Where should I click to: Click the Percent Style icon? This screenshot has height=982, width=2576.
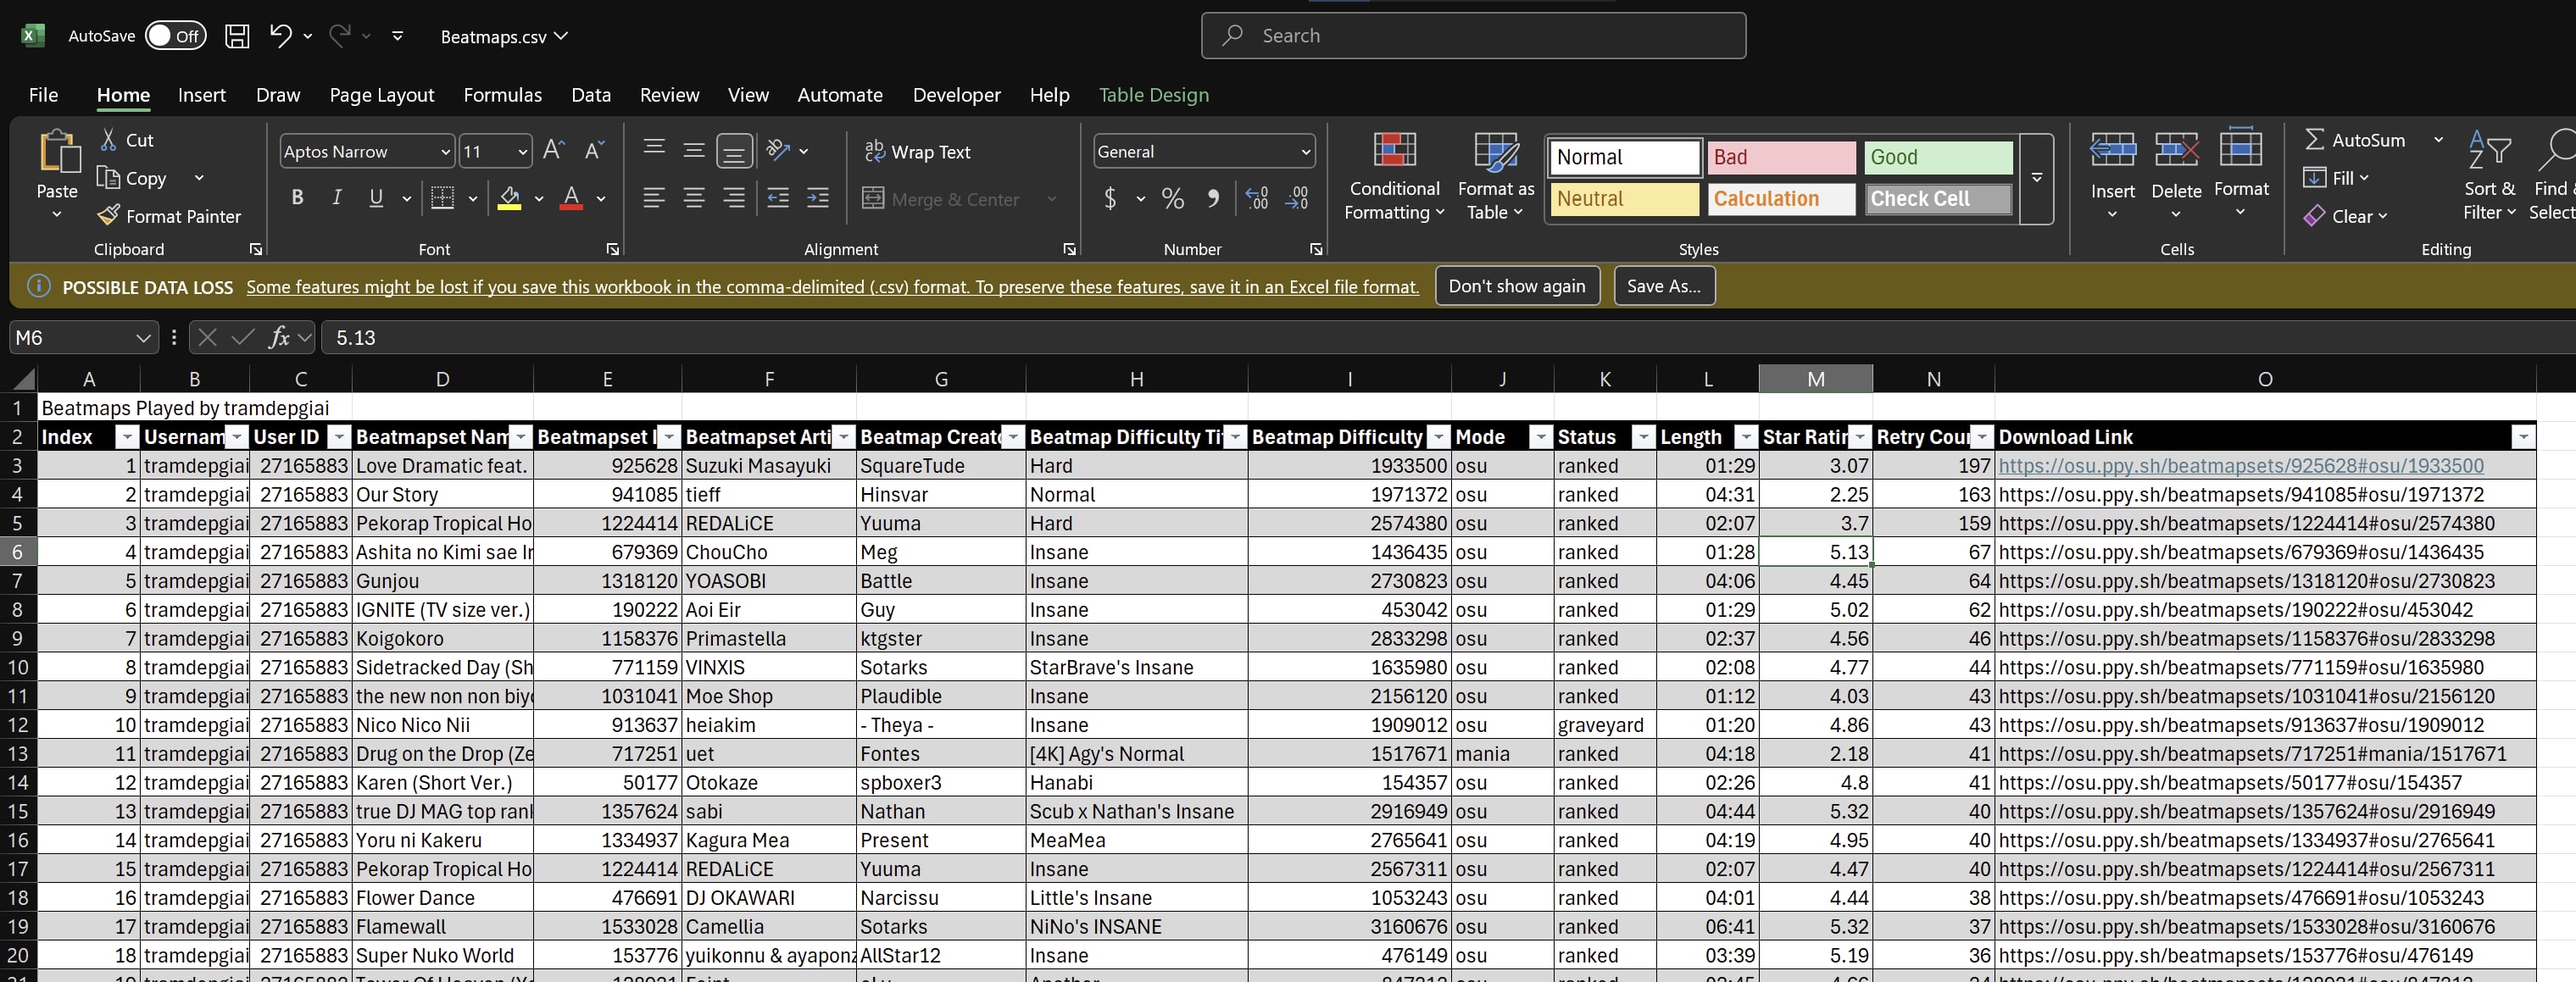pos(1173,198)
